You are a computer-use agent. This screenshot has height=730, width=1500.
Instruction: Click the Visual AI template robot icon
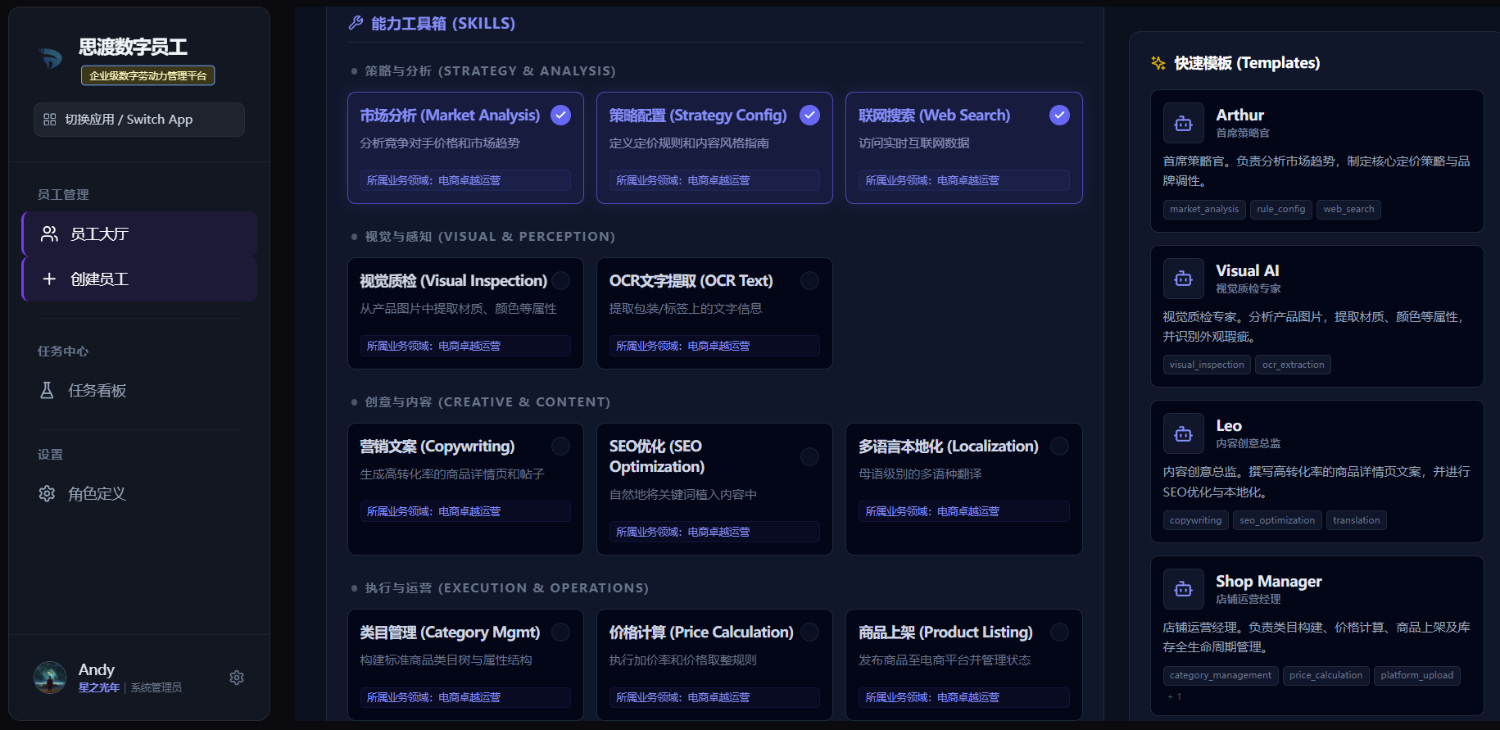click(1183, 279)
